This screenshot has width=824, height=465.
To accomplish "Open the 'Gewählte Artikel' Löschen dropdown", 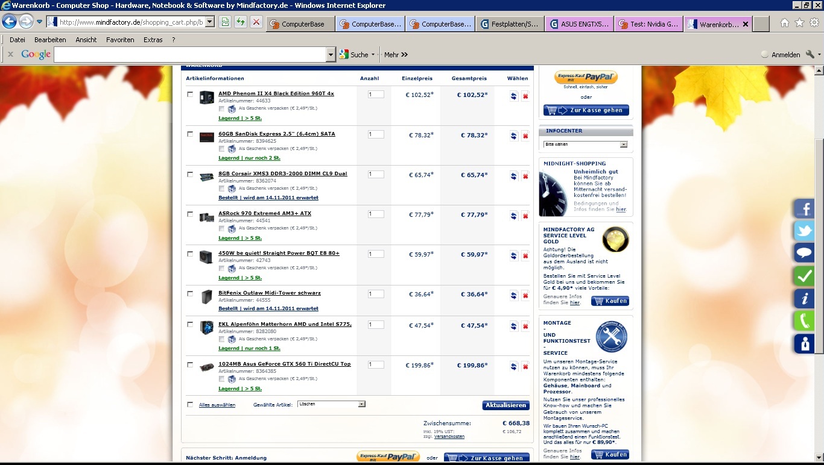I will (331, 404).
